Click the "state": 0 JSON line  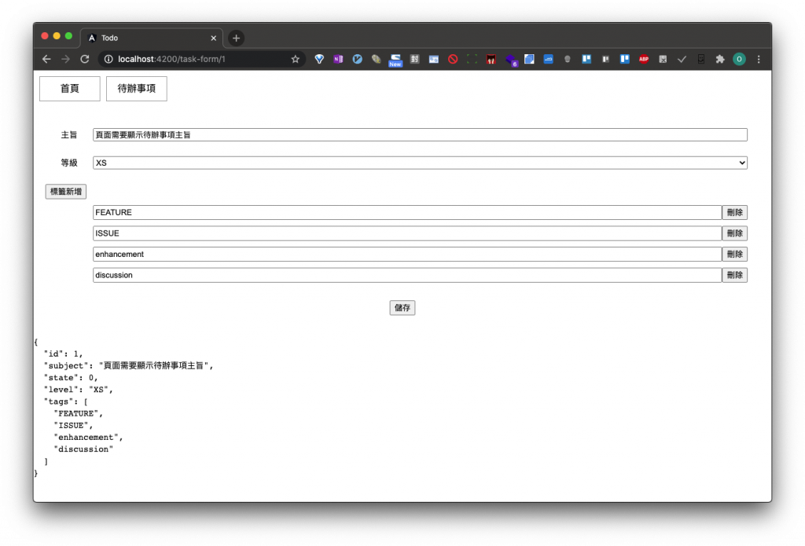(x=70, y=378)
